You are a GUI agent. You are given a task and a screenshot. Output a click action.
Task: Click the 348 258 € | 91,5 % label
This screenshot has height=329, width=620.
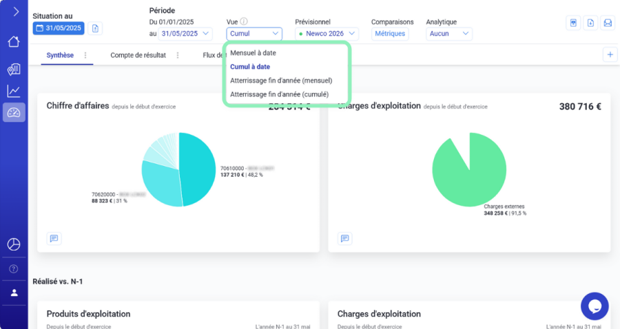(x=505, y=213)
